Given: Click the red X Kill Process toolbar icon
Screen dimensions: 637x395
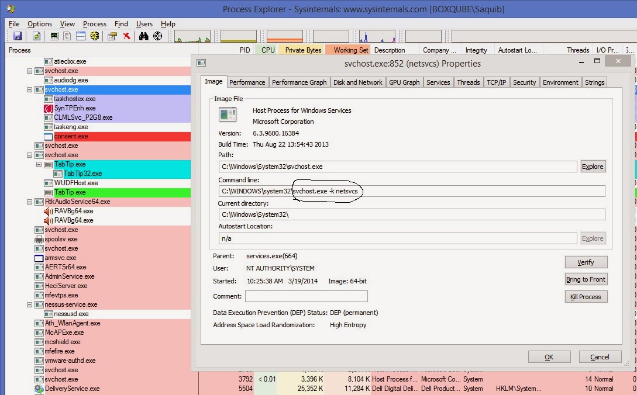Looking at the screenshot, I should (127, 35).
